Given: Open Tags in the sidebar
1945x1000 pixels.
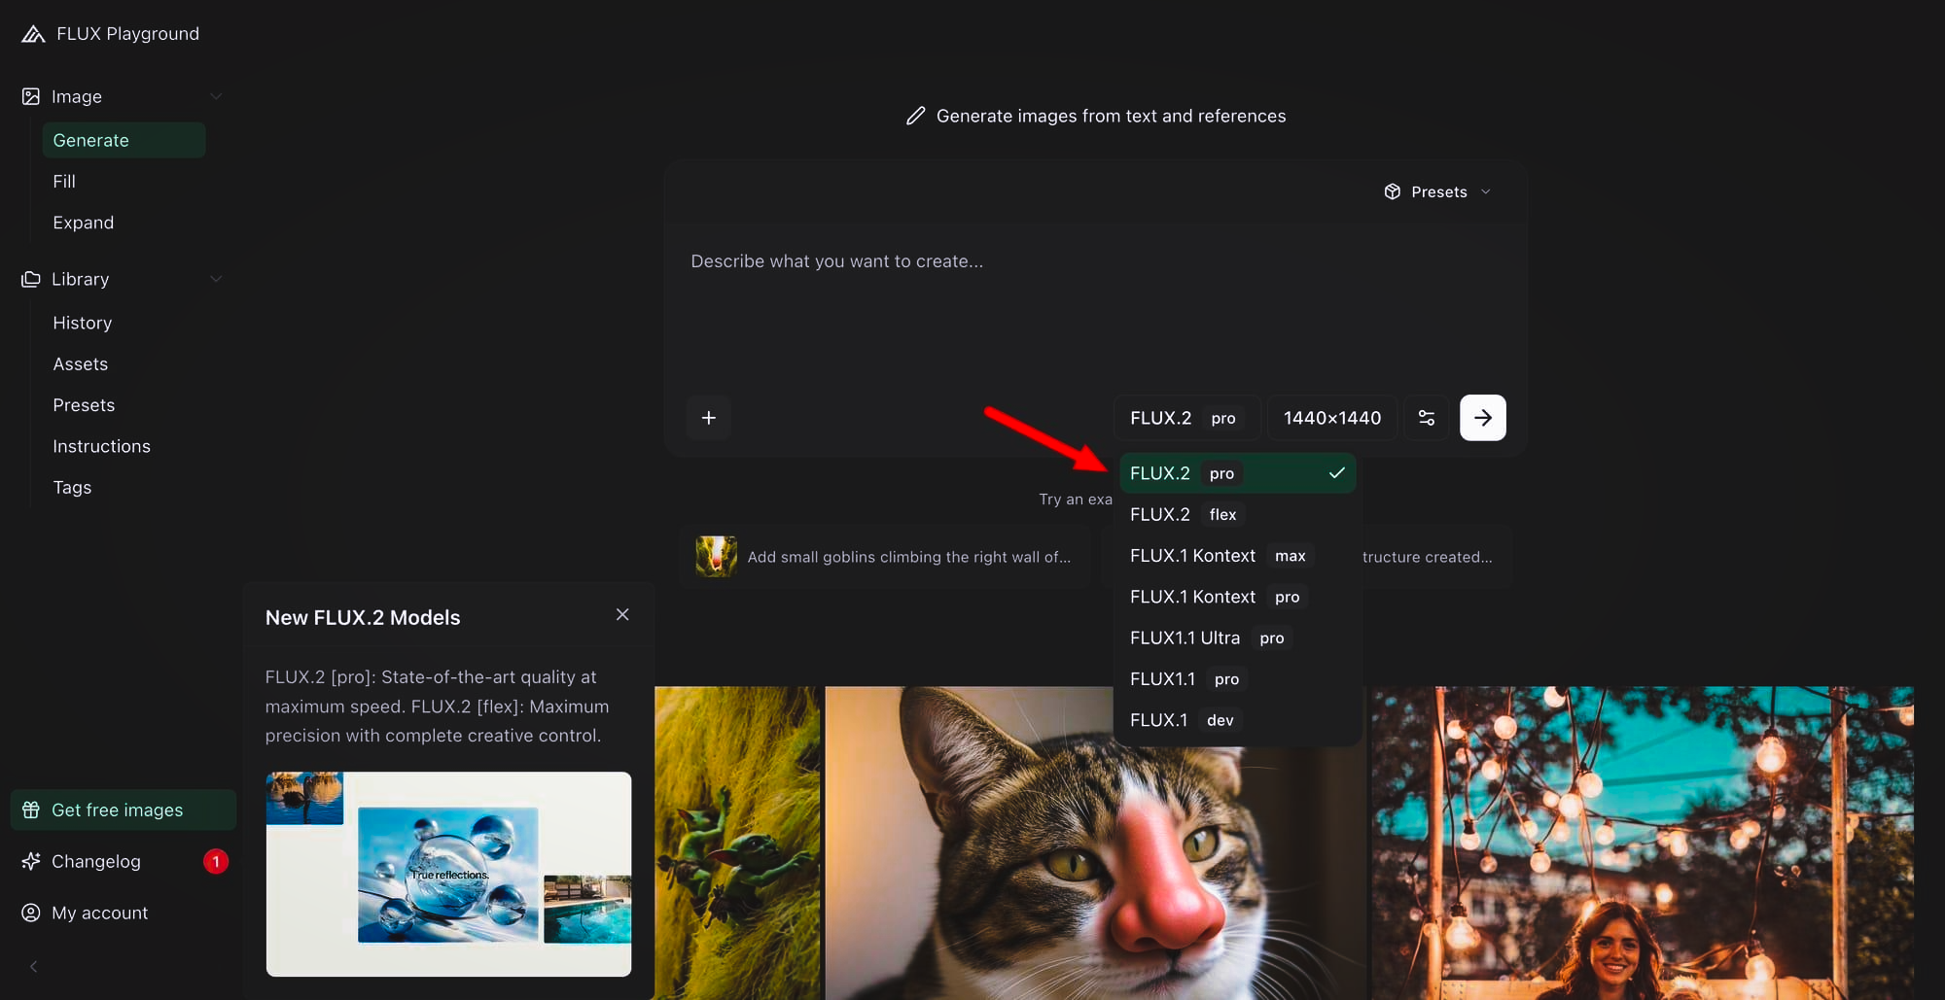Looking at the screenshot, I should [x=124, y=487].
